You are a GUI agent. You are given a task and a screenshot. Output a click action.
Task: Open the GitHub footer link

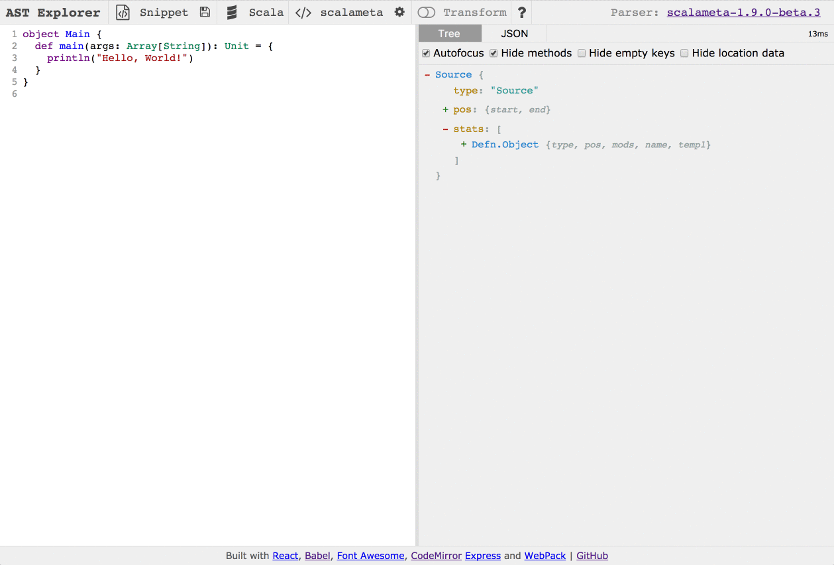tap(592, 556)
